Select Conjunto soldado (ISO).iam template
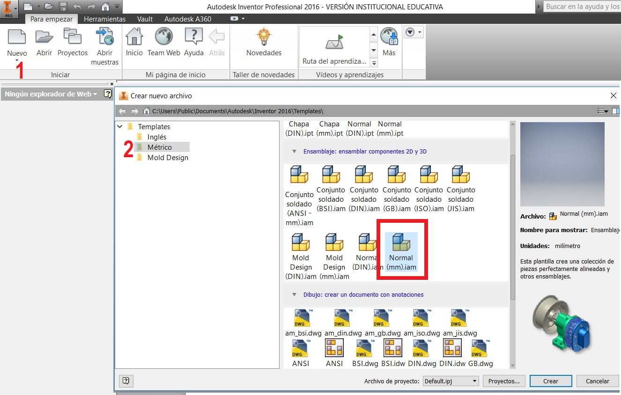This screenshot has height=395, width=621. 429,189
